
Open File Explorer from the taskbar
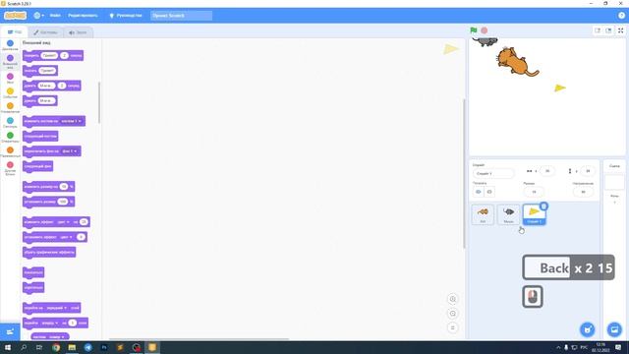(72, 347)
